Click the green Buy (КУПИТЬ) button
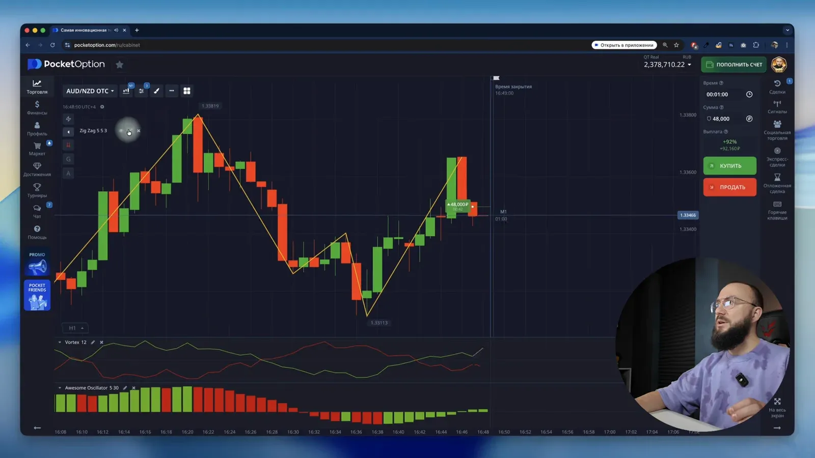The image size is (815, 458). [729, 166]
